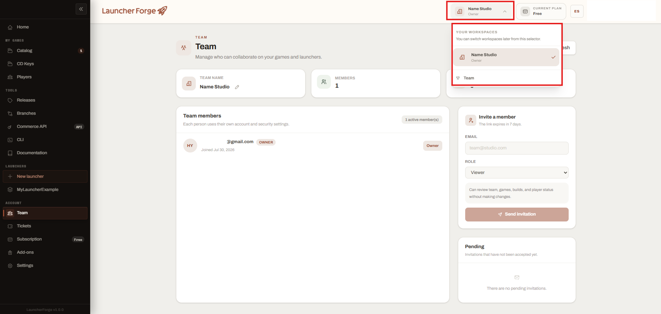Click the Add-ons gift icon
661x314 pixels.
click(10, 252)
